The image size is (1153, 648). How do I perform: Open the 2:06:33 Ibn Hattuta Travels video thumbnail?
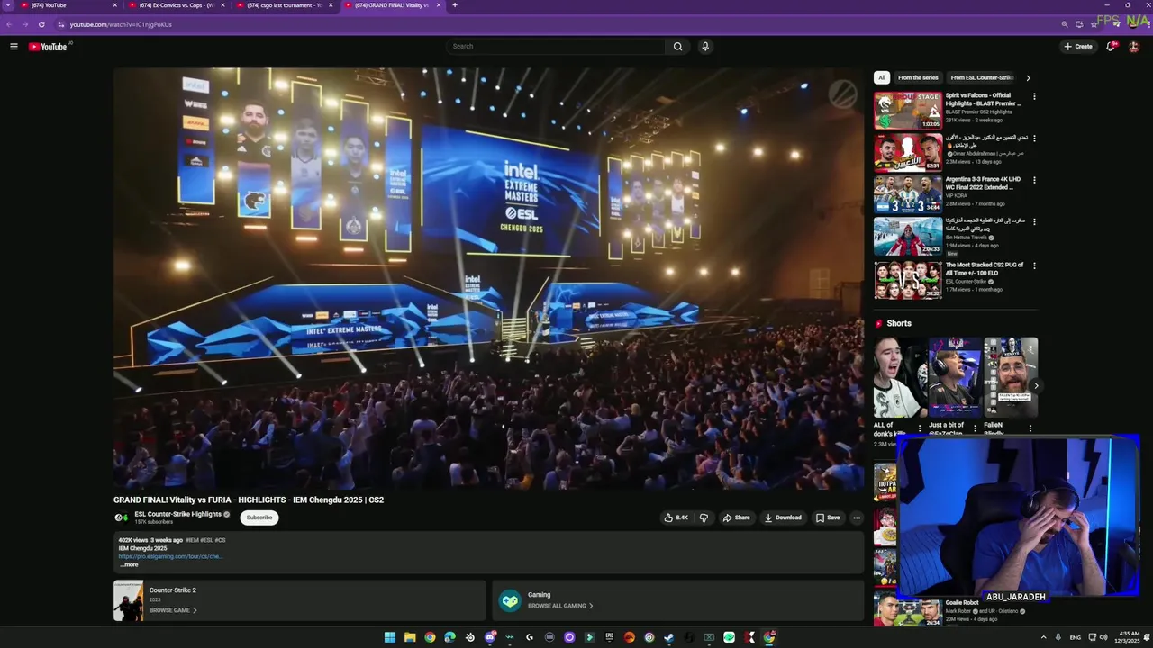[x=908, y=237]
